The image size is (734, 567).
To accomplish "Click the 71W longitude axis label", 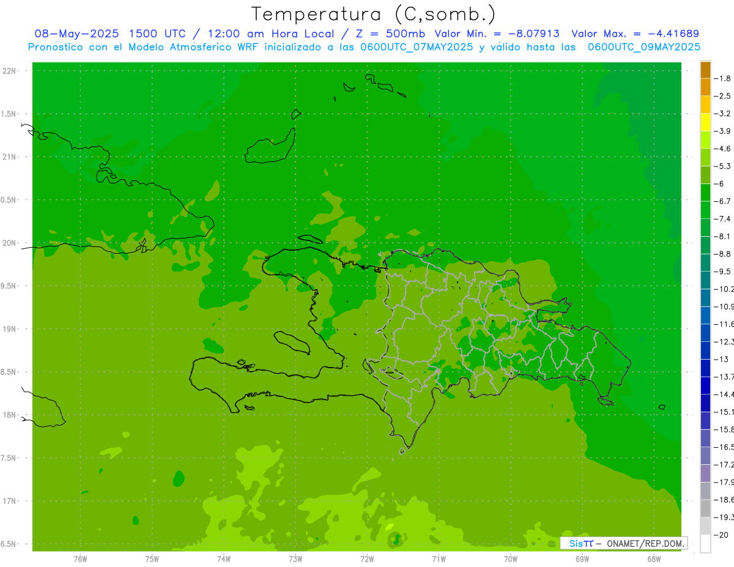I will (x=439, y=558).
